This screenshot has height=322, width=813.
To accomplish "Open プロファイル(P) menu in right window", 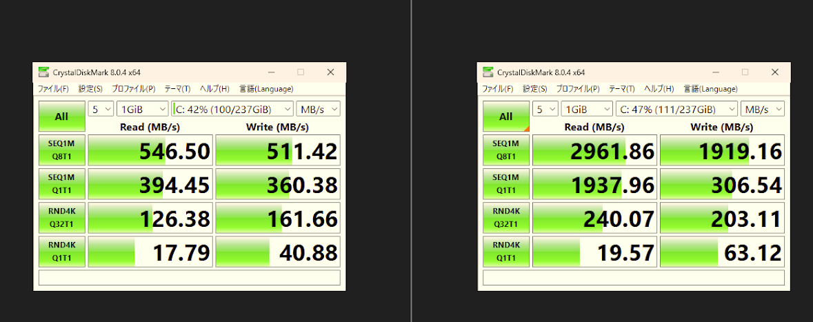I will pyautogui.click(x=578, y=89).
